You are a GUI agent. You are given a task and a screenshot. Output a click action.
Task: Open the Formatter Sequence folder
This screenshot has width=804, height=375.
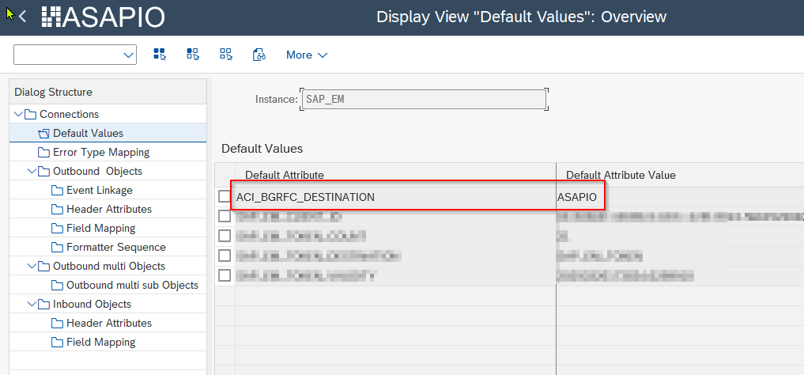coord(116,247)
